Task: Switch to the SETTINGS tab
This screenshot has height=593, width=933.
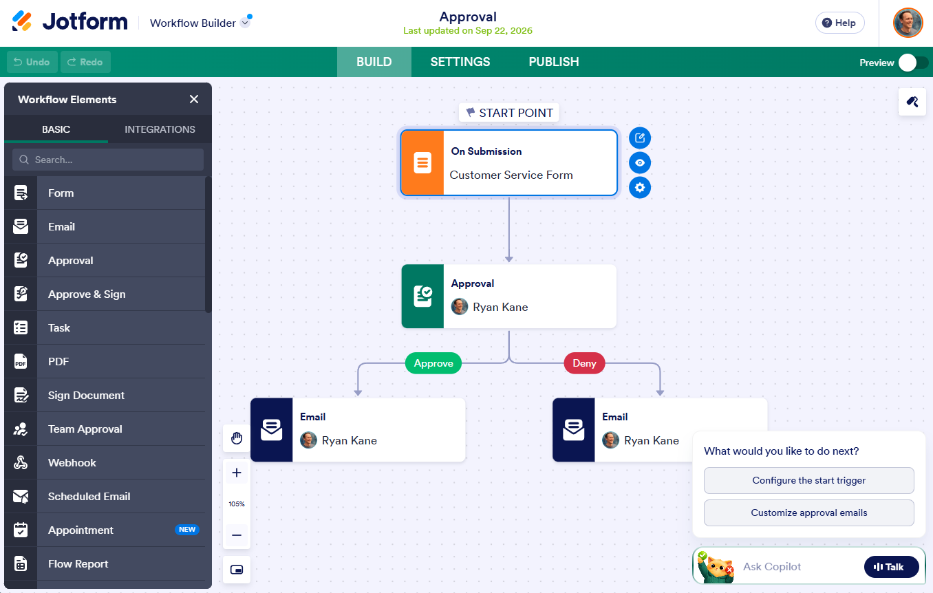Action: (x=460, y=62)
